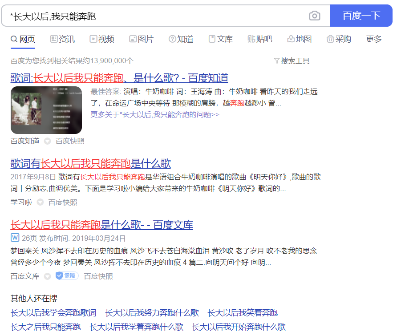
Task: Click the question-mark icon on 知道 tab
Action: point(172,39)
